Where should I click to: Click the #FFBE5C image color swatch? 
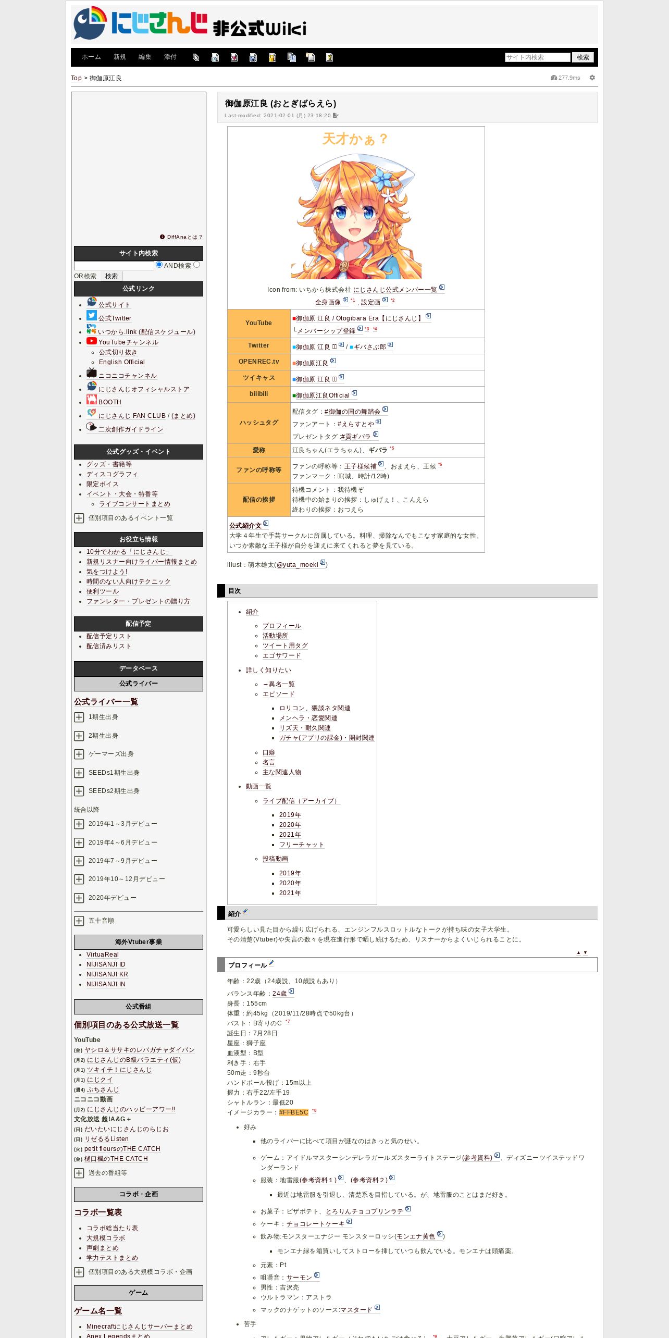pyautogui.click(x=294, y=1112)
